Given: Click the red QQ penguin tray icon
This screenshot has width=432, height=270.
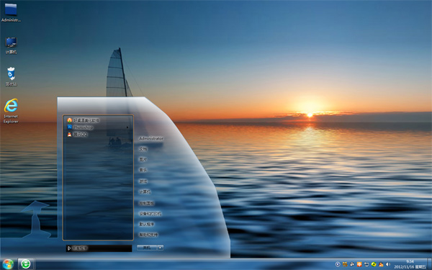Looking at the screenshot, I should pos(381,264).
